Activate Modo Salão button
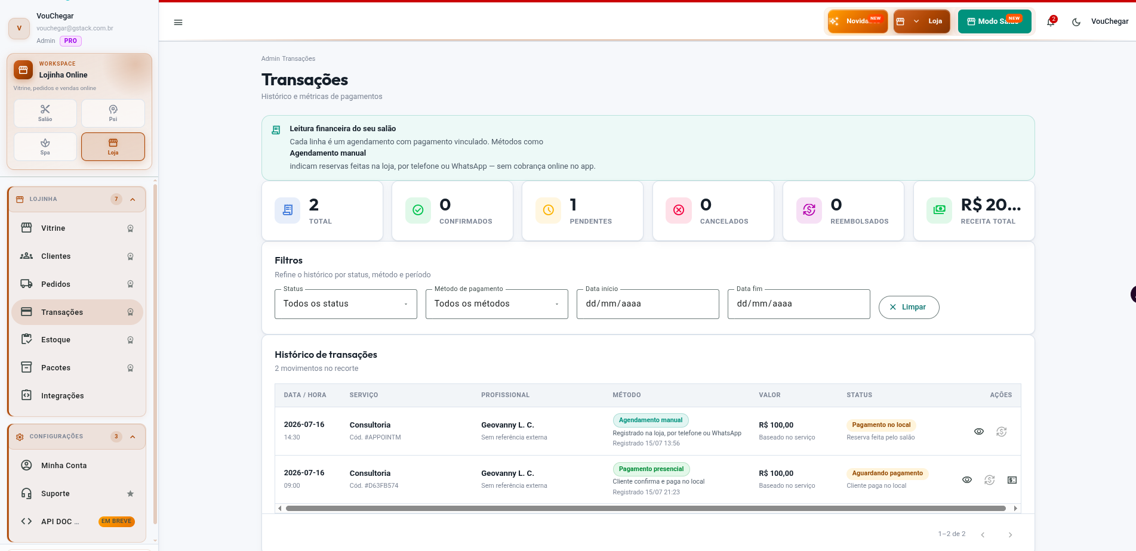Viewport: 1136px width, 551px height. (x=995, y=21)
